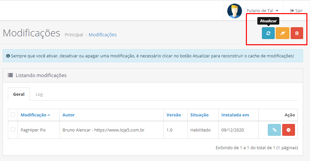Click the red disable button for PagHiper Pix
This screenshot has width=310, height=161.
click(288, 130)
